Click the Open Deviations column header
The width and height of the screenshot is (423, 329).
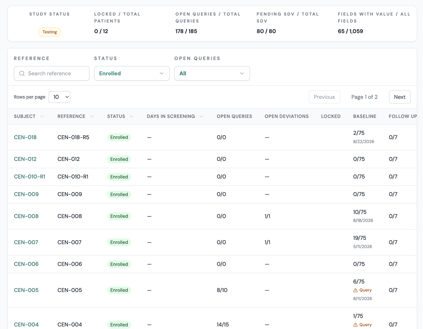pyautogui.click(x=287, y=116)
